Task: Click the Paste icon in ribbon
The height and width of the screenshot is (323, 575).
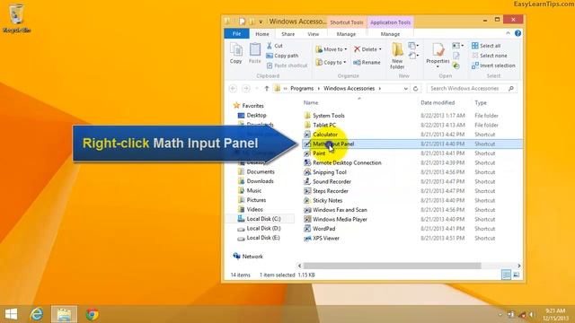Action: pos(255,54)
